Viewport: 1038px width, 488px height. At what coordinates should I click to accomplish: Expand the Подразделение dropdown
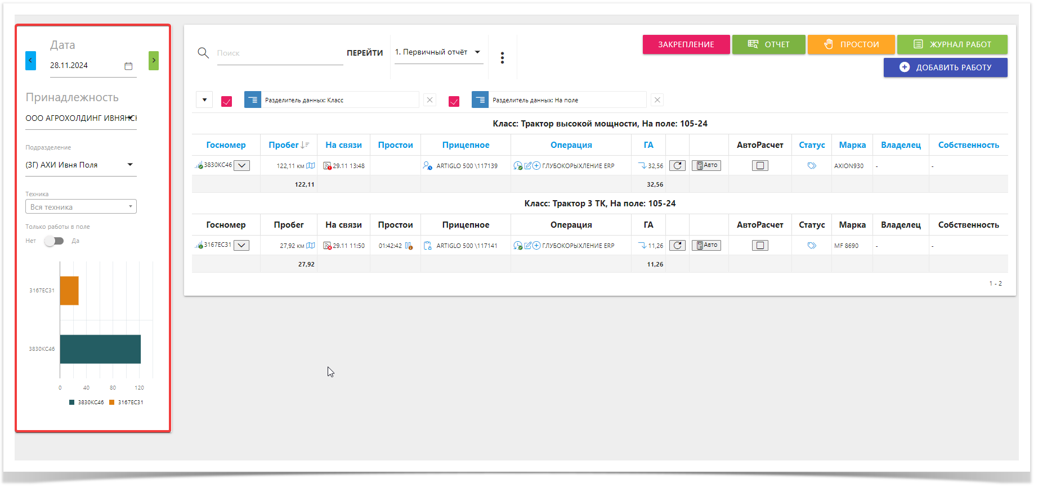(130, 165)
